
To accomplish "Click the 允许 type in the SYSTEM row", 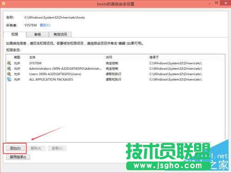I will tap(17, 63).
